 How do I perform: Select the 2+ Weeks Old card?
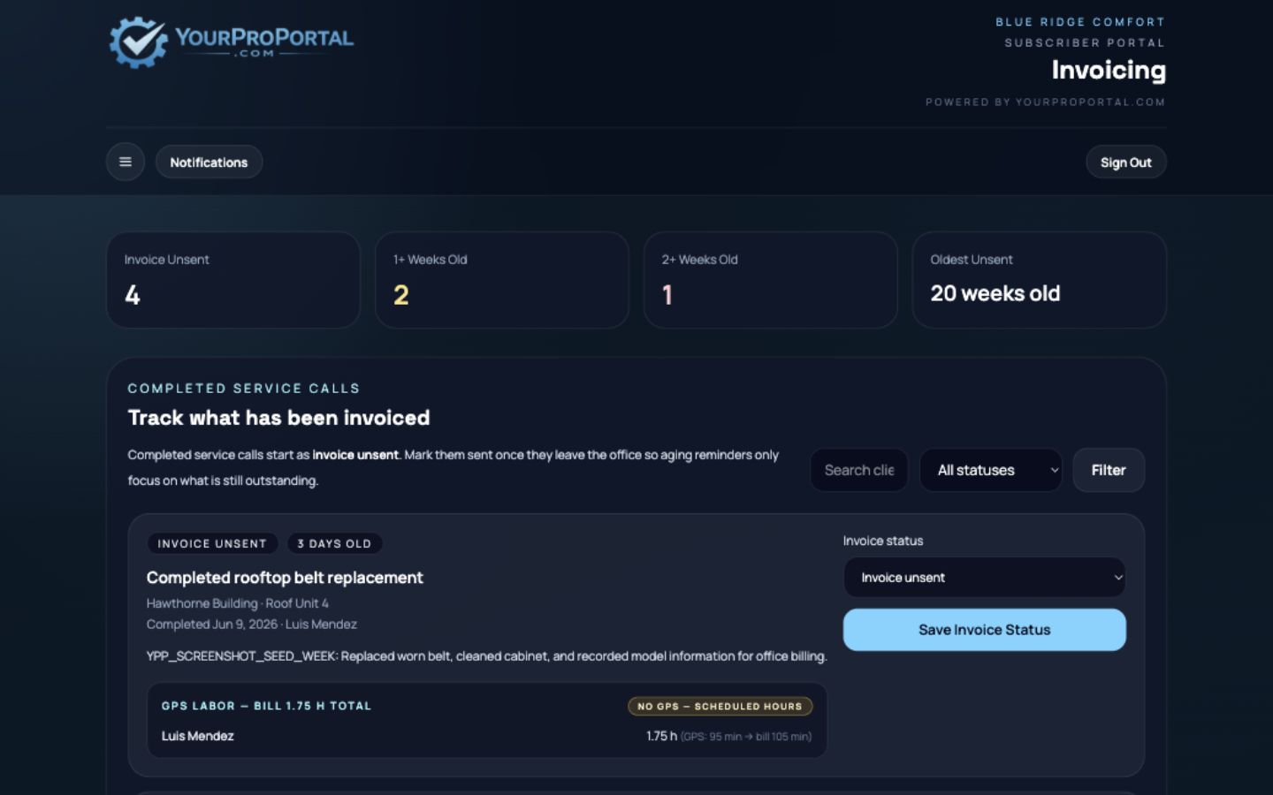point(771,280)
